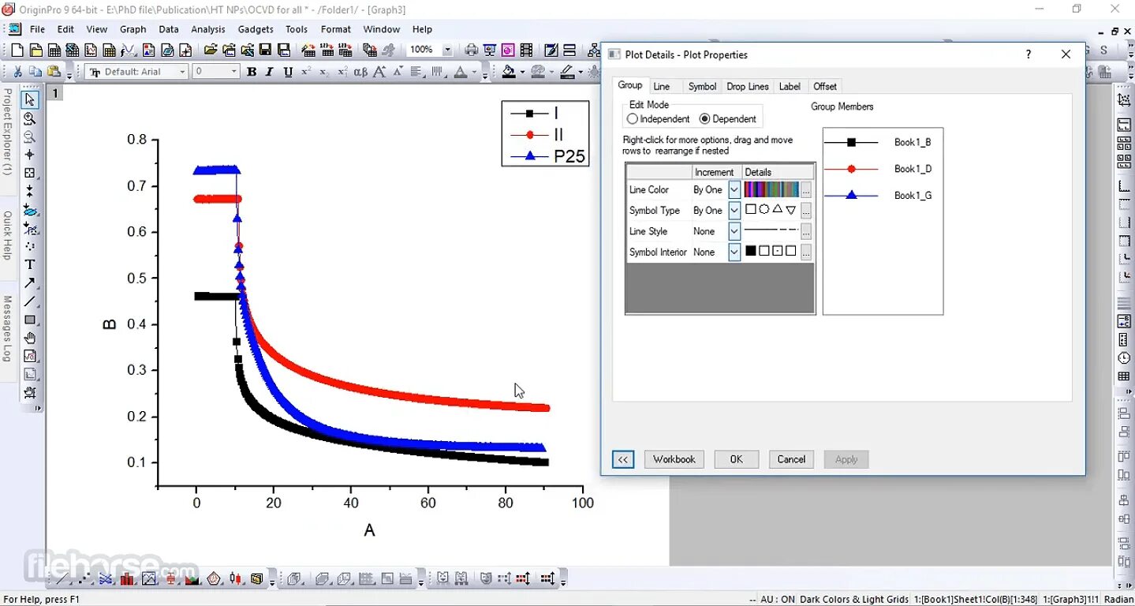Screen dimensions: 1135x606
Task: Click the New Project icon
Action: (17, 50)
